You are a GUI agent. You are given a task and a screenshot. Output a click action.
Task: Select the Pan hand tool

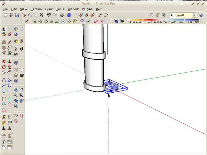point(22,90)
